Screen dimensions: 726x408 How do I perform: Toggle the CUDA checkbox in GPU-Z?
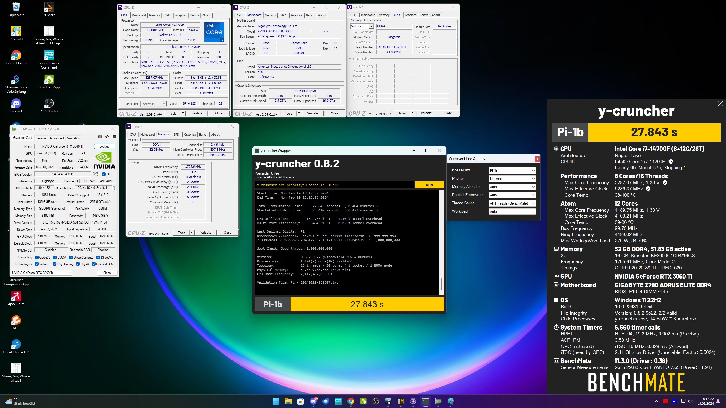click(x=55, y=258)
